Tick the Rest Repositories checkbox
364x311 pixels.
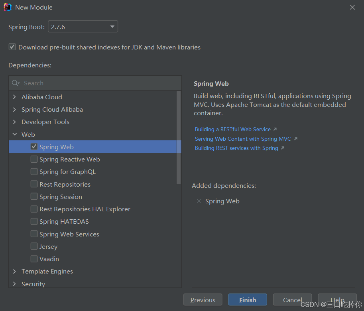[34, 184]
